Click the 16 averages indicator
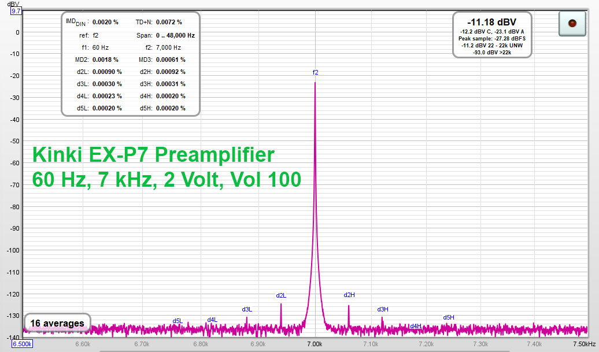Screen dimensions: 599x352 pos(57,323)
